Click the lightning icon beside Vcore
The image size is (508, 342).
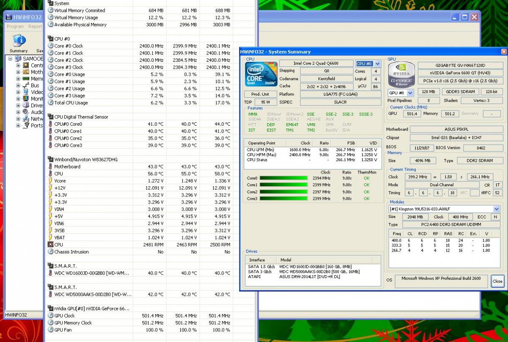(50, 181)
